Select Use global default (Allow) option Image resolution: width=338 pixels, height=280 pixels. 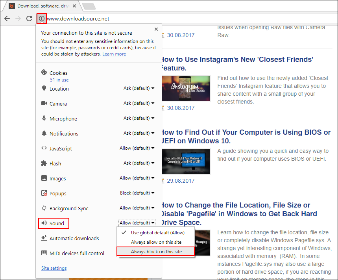[x=156, y=233]
